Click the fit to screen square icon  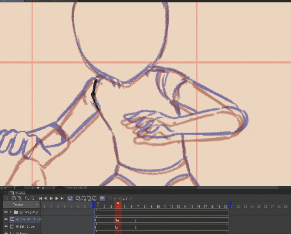[38, 188]
